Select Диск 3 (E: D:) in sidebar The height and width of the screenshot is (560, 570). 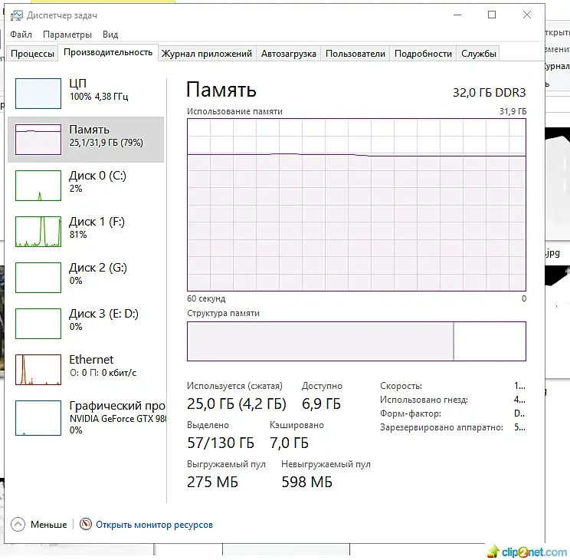86,323
